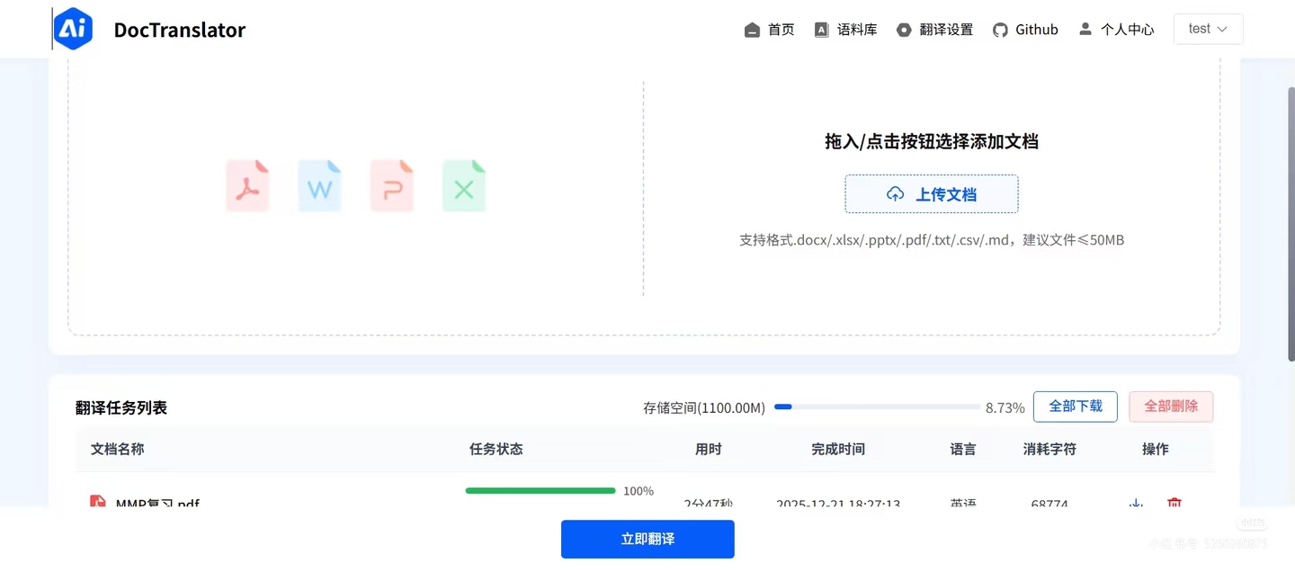This screenshot has width=1295, height=572.
Task: Click the 翻译任务列表 heading
Action: (x=121, y=407)
